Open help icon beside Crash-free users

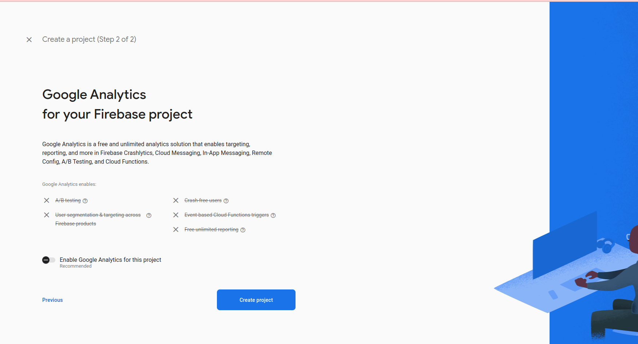pos(226,201)
